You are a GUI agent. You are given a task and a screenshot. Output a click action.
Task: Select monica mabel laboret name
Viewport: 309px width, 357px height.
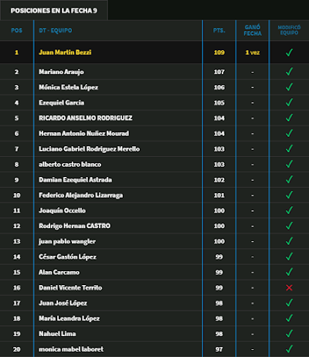(x=71, y=349)
